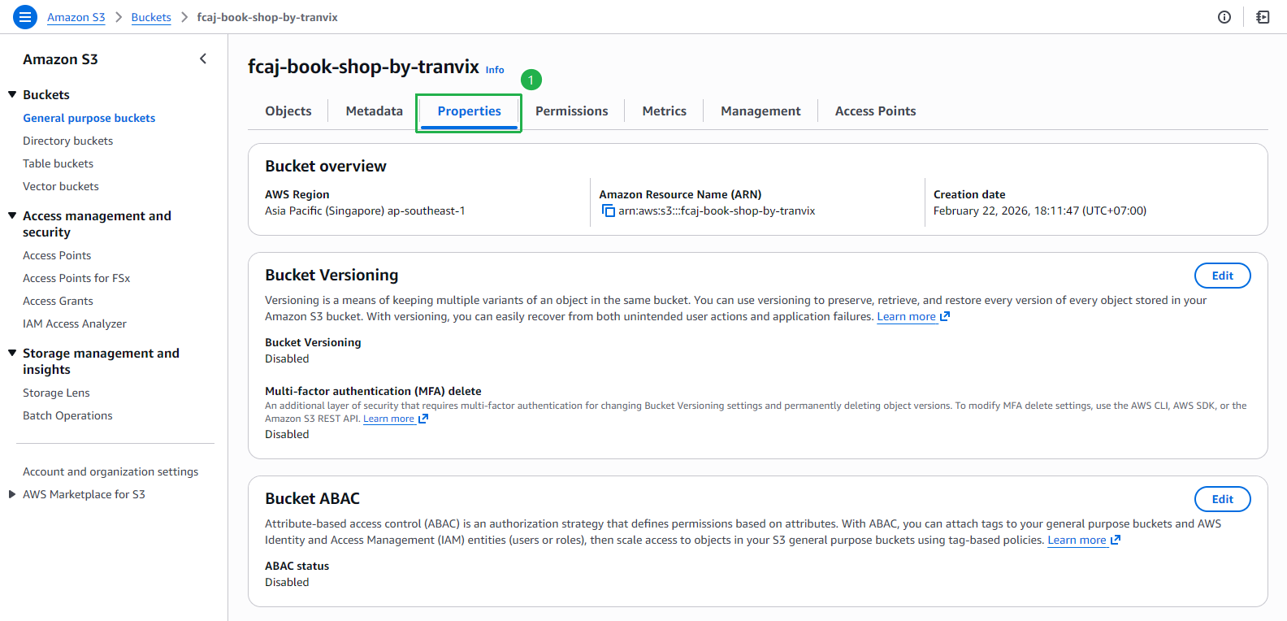Screen dimensions: 1287x621
Task: Select the Properties tab
Action: (x=470, y=111)
